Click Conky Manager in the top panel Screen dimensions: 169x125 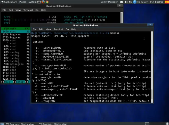pos(109,2)
